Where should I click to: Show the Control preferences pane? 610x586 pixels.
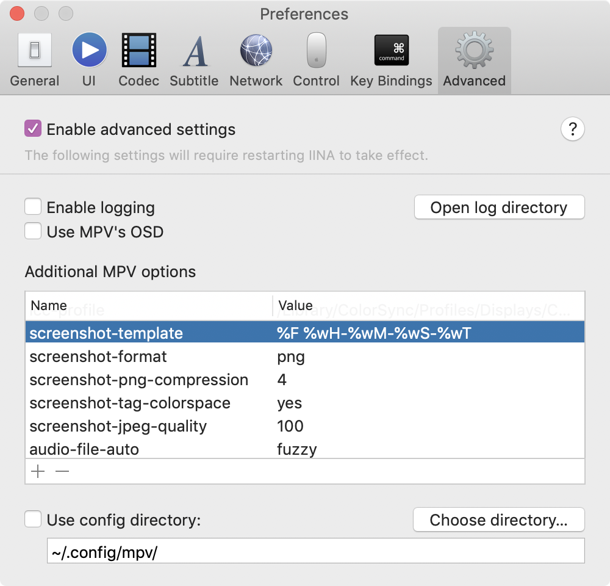316,60
